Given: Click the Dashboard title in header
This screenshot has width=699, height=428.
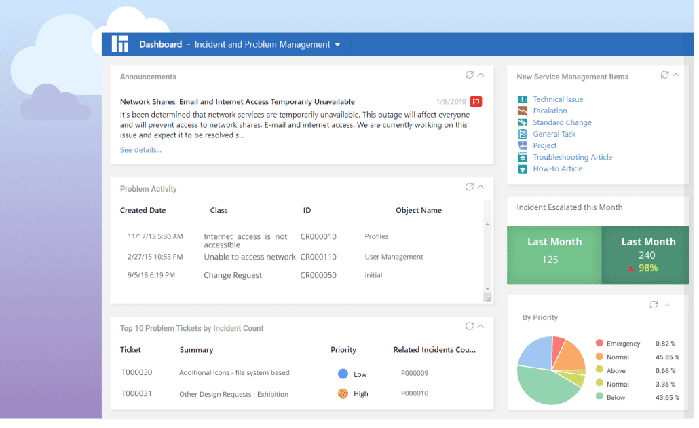Looking at the screenshot, I should (160, 44).
